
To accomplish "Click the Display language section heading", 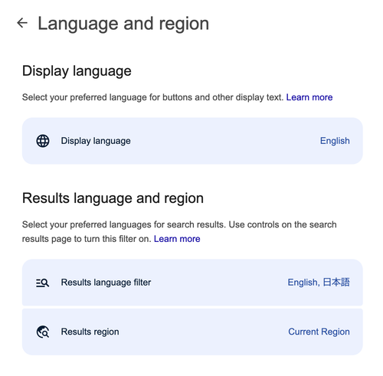I will tap(77, 71).
